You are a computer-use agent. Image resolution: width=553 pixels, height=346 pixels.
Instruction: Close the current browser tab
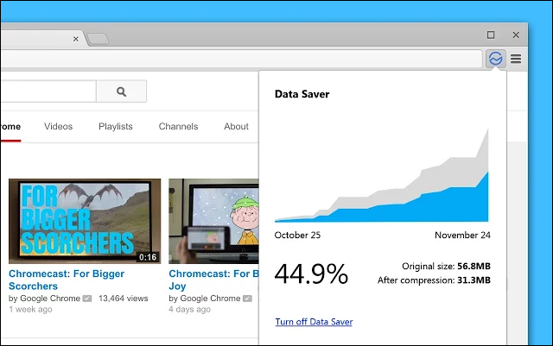click(x=76, y=39)
